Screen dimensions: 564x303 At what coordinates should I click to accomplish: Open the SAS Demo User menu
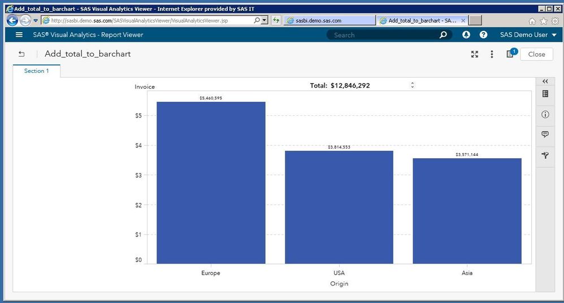click(x=528, y=34)
